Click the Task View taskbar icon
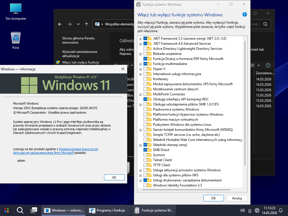The height and width of the screenshot is (216, 288). click(x=34, y=210)
